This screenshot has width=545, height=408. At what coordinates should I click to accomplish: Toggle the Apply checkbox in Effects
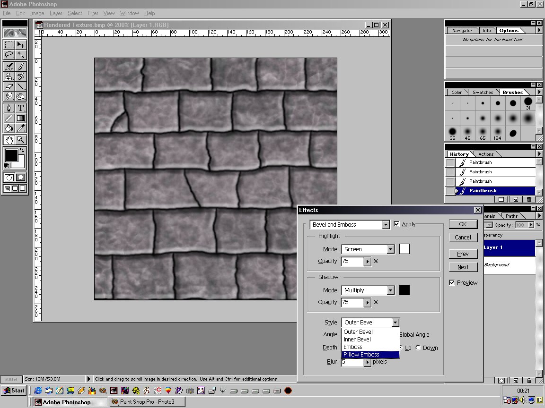point(396,224)
